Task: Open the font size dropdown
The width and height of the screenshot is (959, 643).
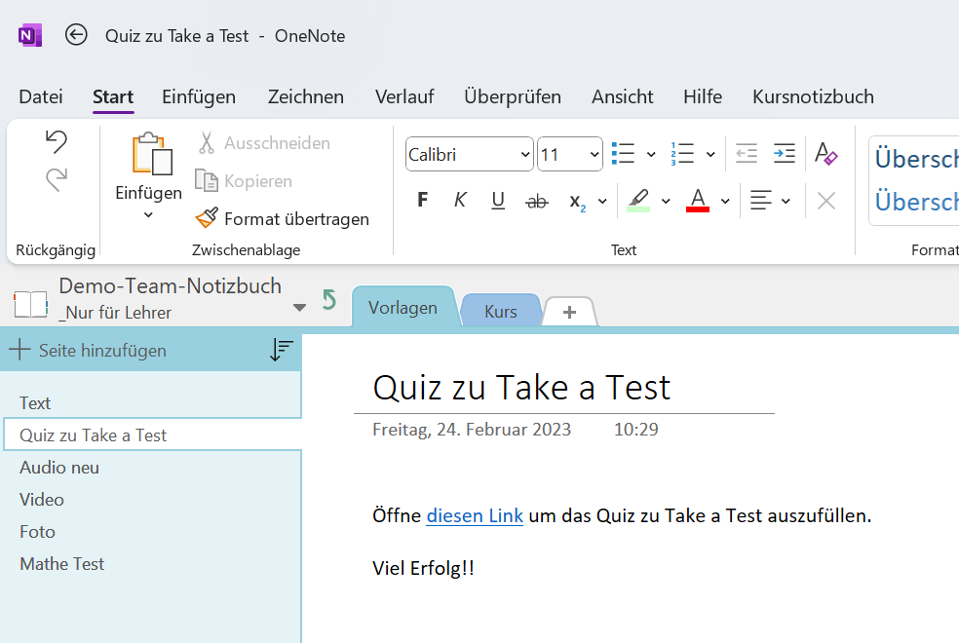Action: point(595,155)
